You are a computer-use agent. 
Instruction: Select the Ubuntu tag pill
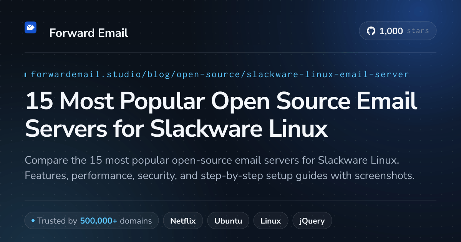[x=228, y=221]
